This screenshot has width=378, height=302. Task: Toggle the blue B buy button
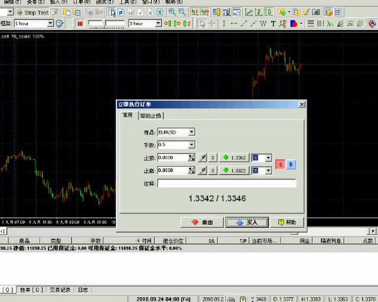(x=291, y=164)
